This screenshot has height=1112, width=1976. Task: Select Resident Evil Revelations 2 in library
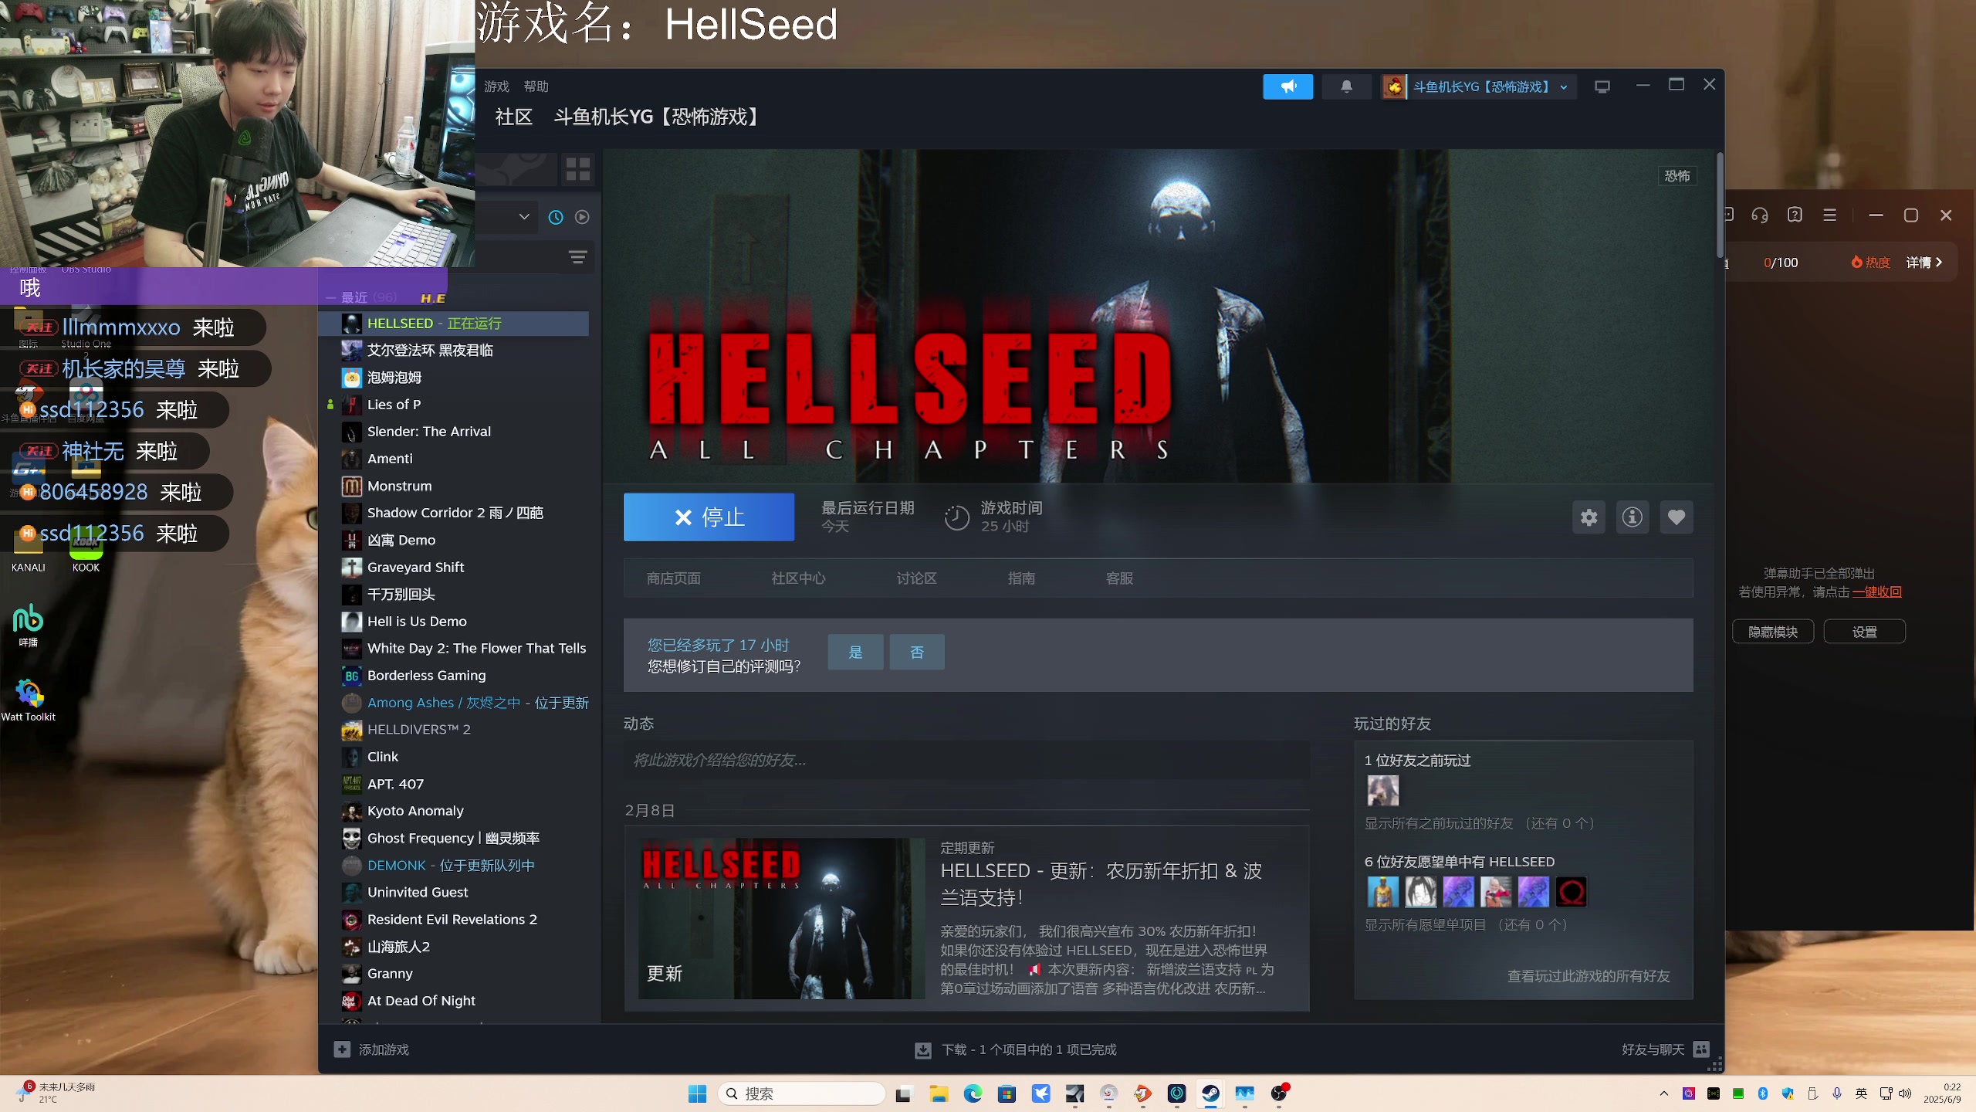[x=452, y=920]
